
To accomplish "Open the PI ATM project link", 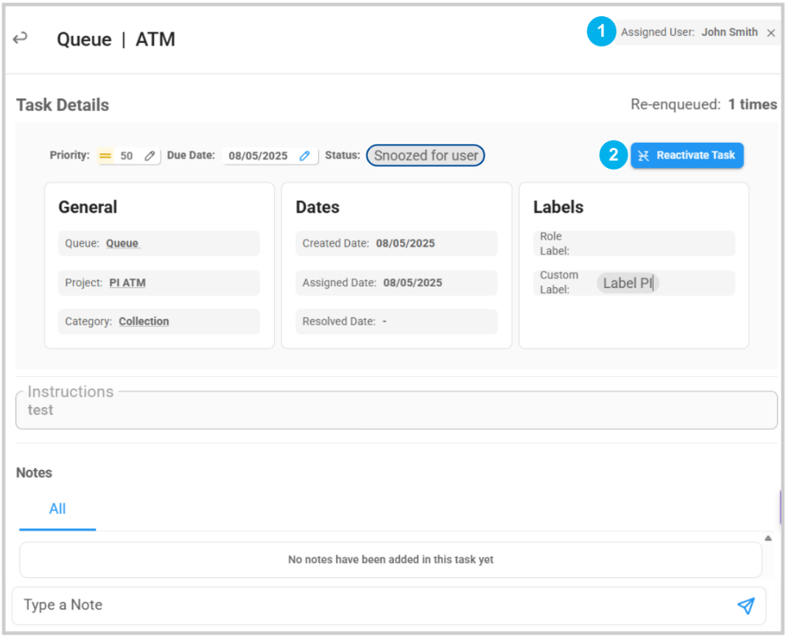I will coord(127,283).
